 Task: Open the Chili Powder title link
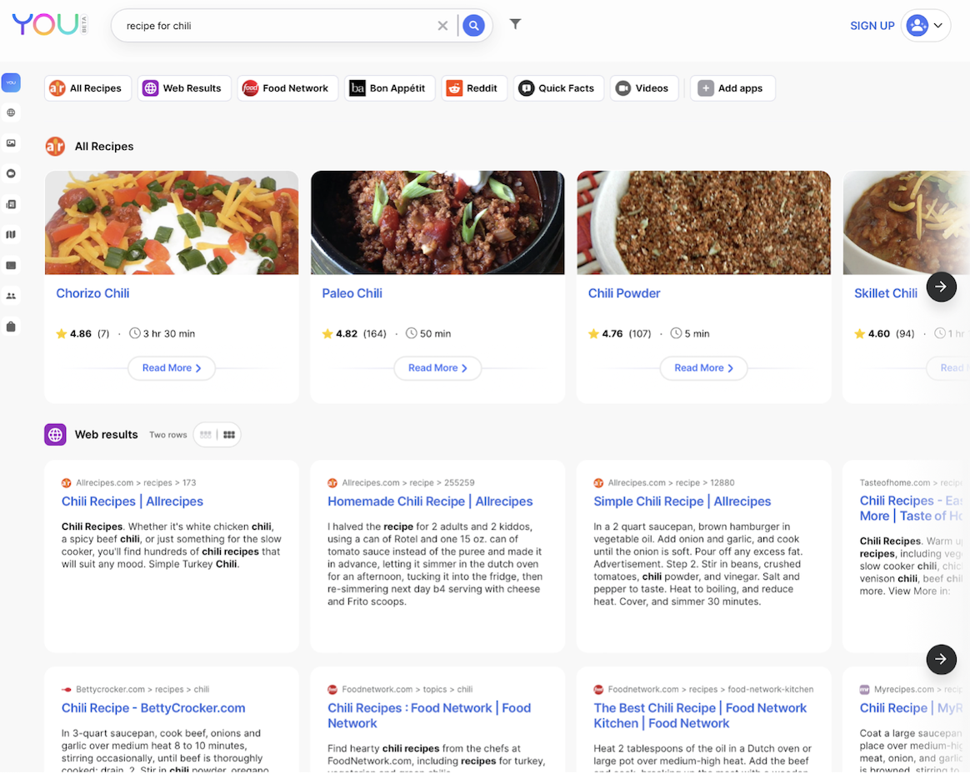coord(624,293)
